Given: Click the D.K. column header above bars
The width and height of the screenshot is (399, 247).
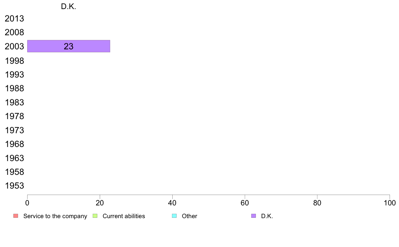Looking at the screenshot, I should (69, 7).
